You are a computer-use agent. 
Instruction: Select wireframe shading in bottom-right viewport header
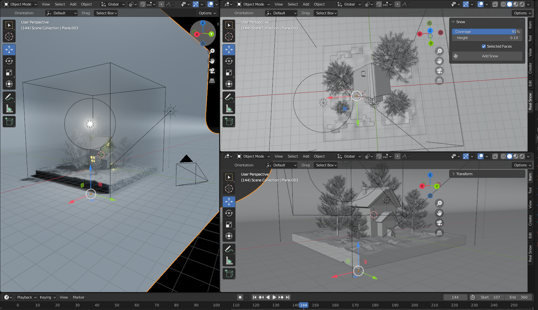[x=503, y=156]
